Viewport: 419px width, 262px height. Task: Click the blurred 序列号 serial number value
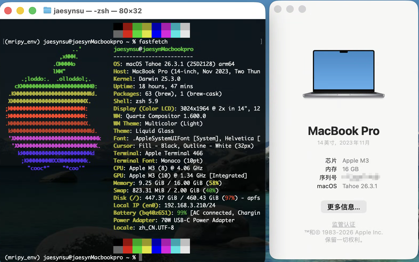pyautogui.click(x=360, y=177)
